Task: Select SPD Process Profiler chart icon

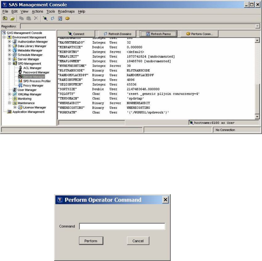Action: 20,81
